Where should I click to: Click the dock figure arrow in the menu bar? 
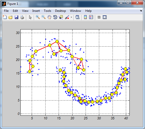coord(141,11)
